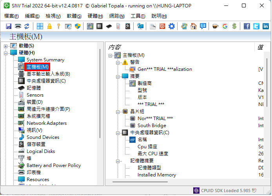Collapse the 硬體(H) tree node
This screenshot has height=196, width=272.
(x=5, y=53)
